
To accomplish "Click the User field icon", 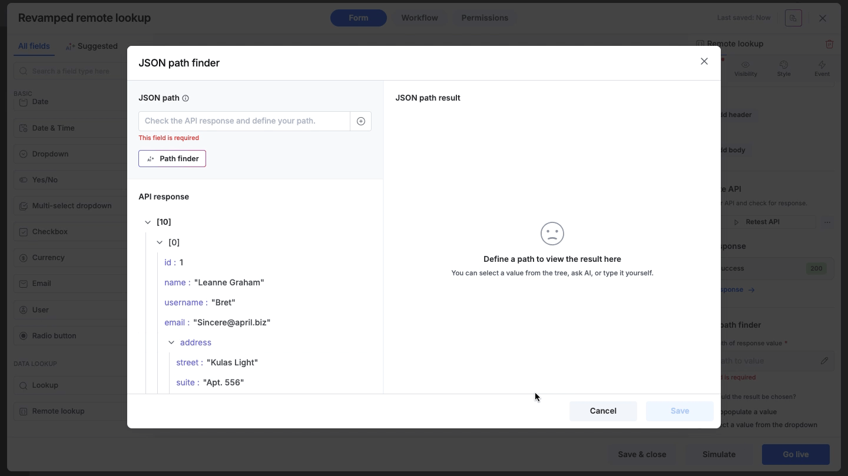I will [x=24, y=310].
